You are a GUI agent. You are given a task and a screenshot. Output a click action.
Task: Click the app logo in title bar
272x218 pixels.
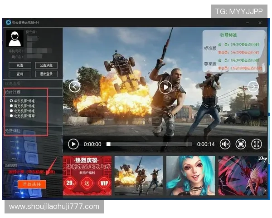pyautogui.click(x=8, y=22)
